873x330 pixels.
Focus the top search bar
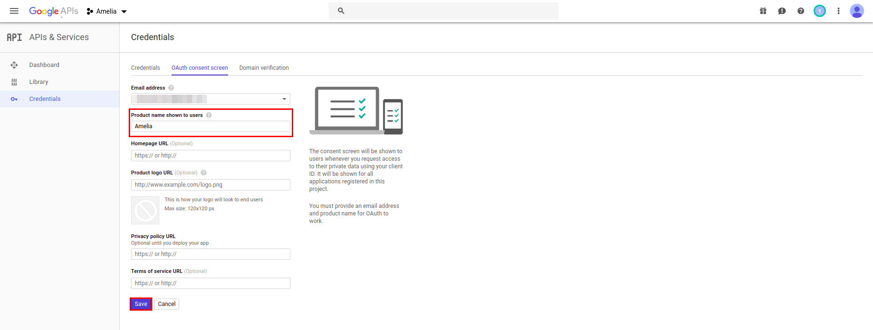pos(444,11)
